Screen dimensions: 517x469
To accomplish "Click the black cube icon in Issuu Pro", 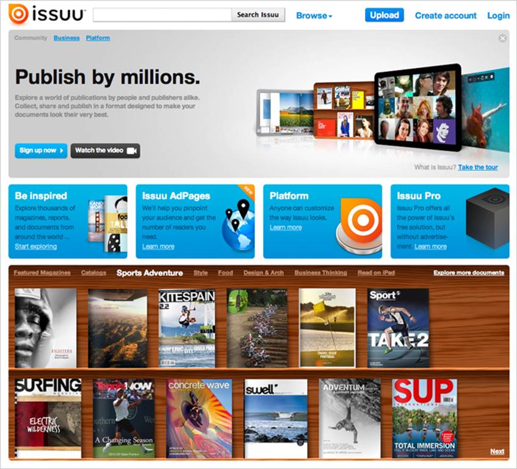I will (x=487, y=218).
